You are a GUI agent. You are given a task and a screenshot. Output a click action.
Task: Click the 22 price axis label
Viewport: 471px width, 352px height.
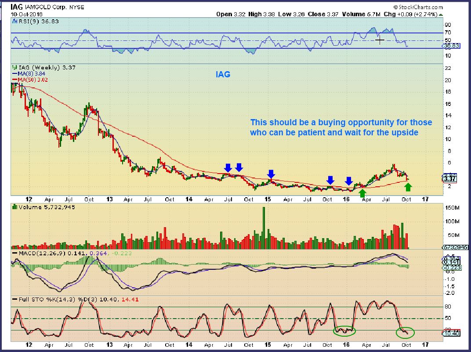pos(448,68)
